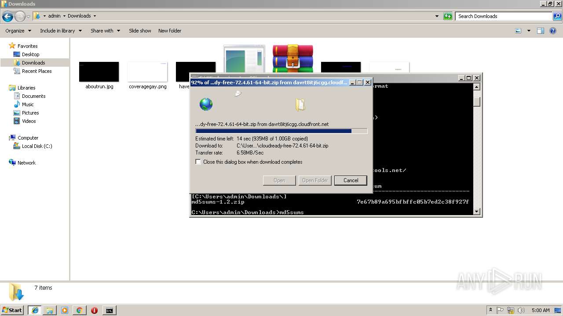The image size is (563, 316).
Task: Select Favorites in navigation pane
Action: click(27, 46)
